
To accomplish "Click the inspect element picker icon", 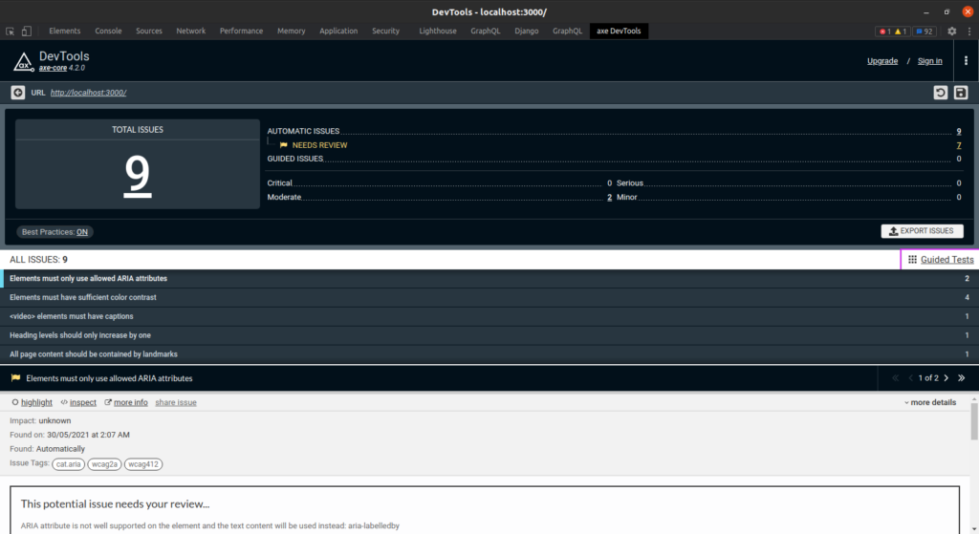I will click(10, 32).
